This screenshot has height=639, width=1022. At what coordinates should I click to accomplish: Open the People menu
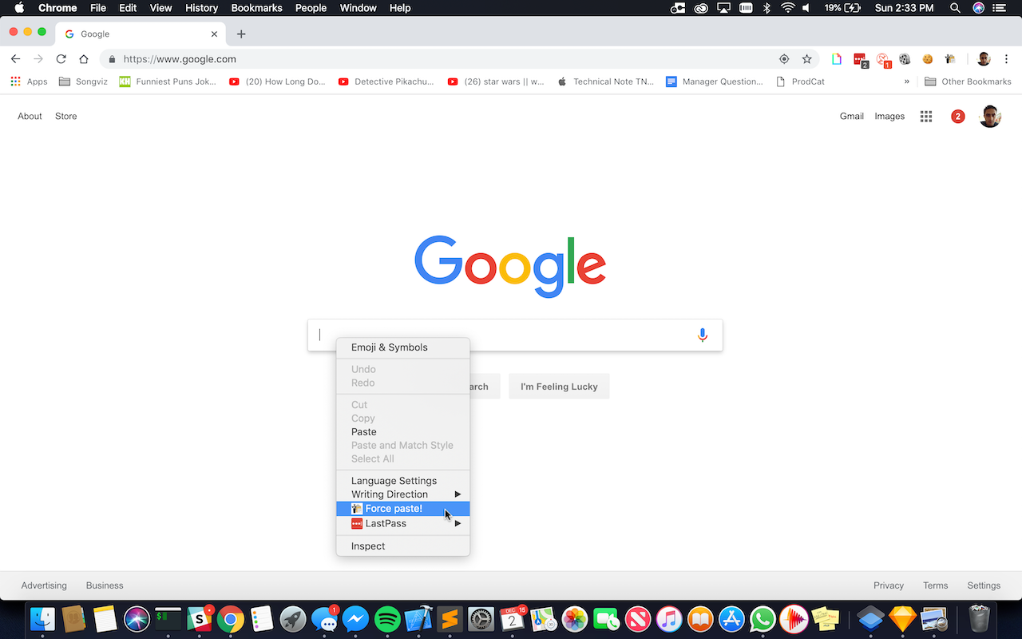coord(311,8)
